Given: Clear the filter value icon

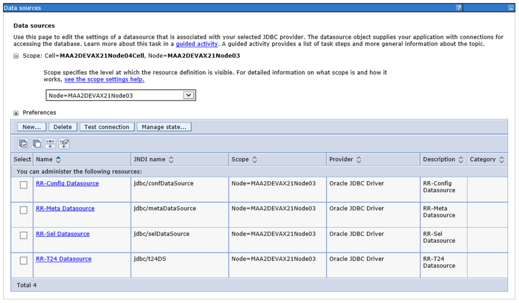Looking at the screenshot, I should point(64,144).
